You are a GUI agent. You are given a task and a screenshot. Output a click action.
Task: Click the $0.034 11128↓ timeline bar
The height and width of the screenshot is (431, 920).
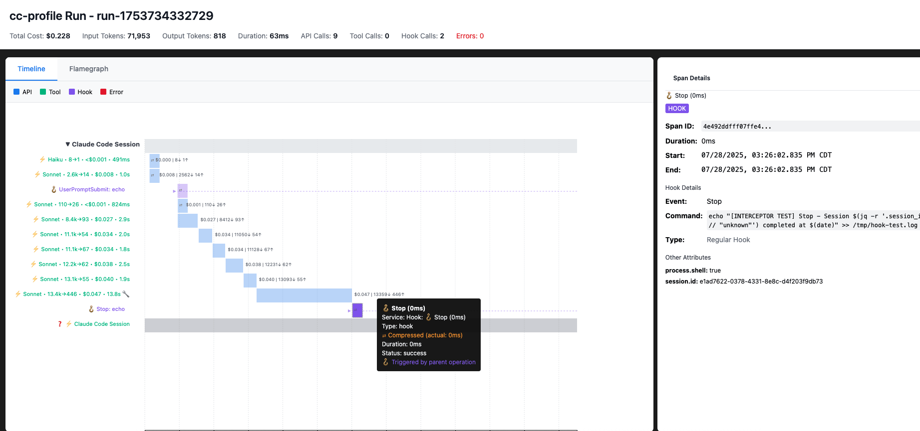(x=219, y=250)
